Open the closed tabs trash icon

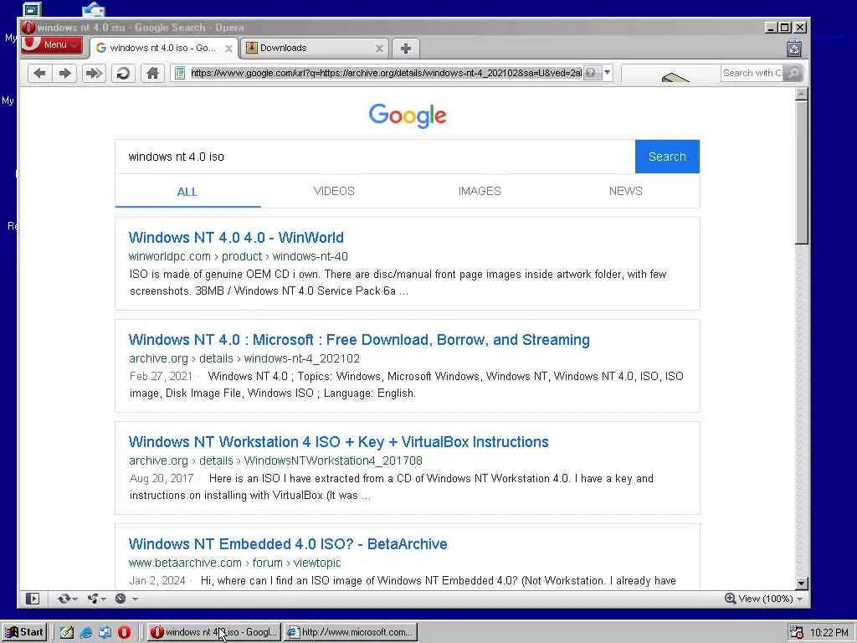794,48
